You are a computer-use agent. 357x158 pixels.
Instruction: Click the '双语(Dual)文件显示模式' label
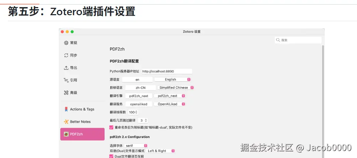click(x=127, y=151)
